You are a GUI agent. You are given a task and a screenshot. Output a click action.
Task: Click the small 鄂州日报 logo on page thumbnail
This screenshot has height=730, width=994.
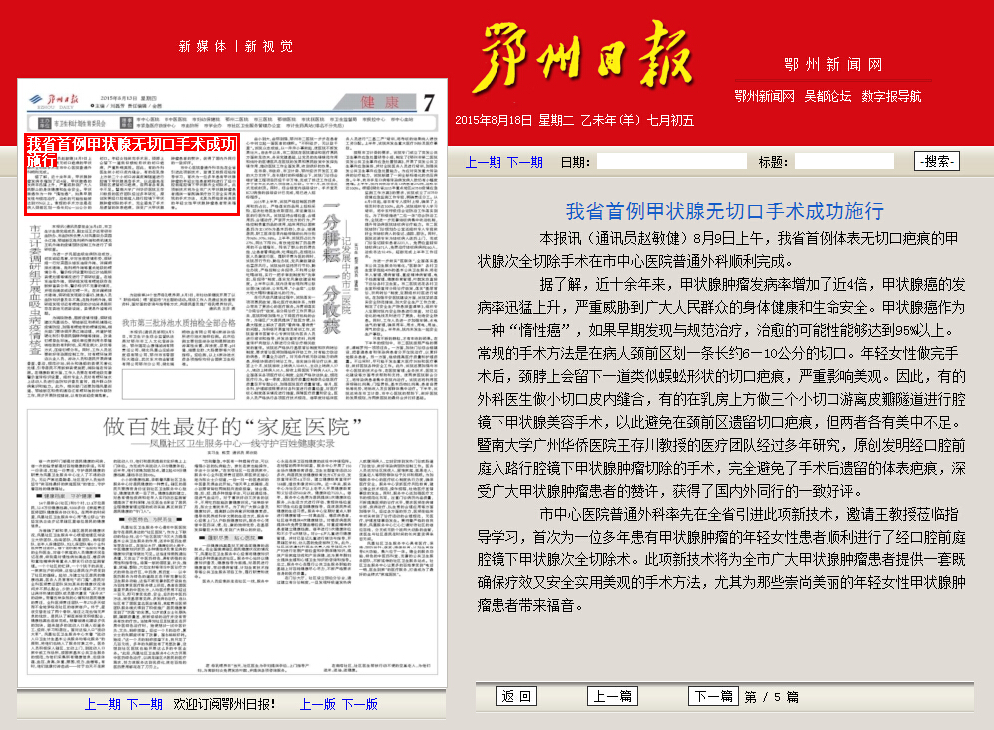point(53,100)
